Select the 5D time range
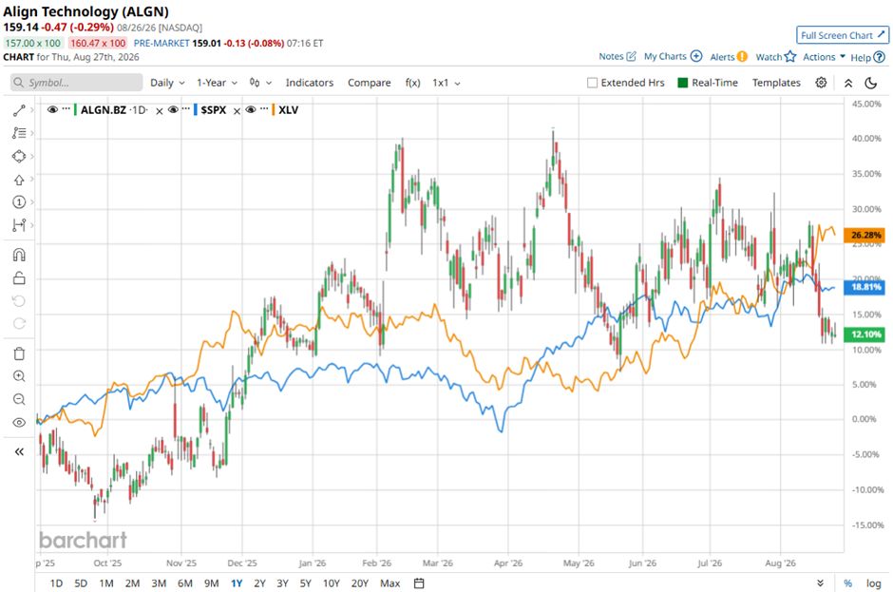Image resolution: width=893 pixels, height=592 pixels. click(81, 582)
